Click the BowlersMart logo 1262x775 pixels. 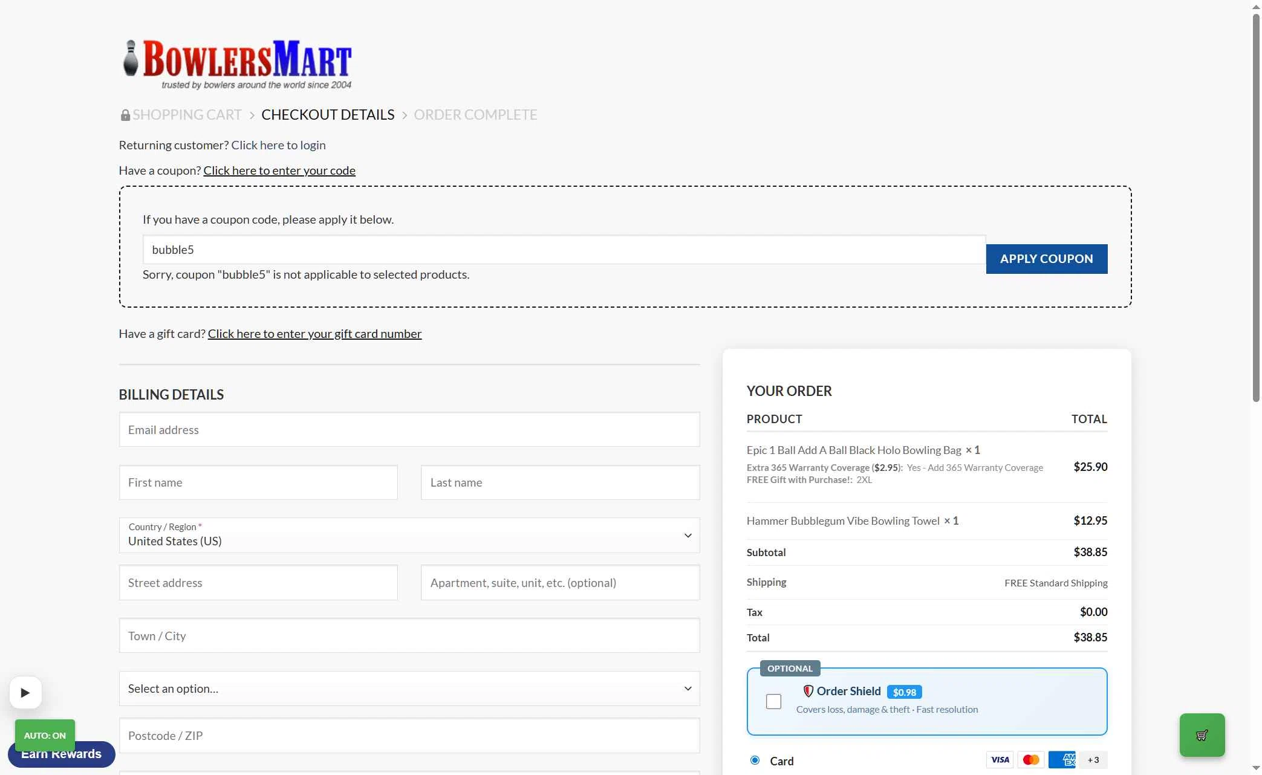[237, 65]
